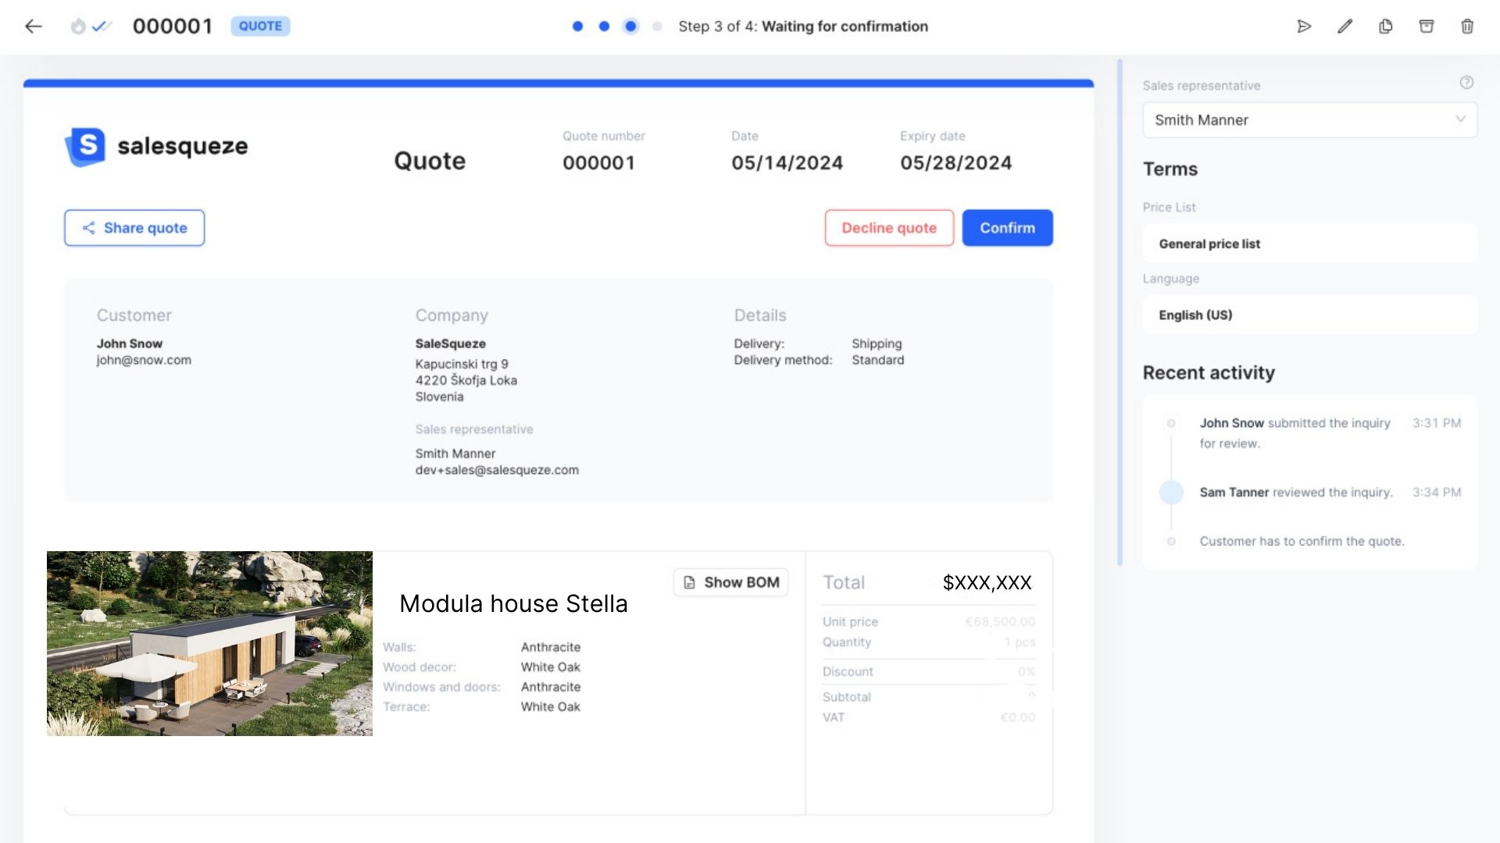Screen dimensions: 1500x843
Task: Archive the quote with the box icon
Action: pos(1427,27)
